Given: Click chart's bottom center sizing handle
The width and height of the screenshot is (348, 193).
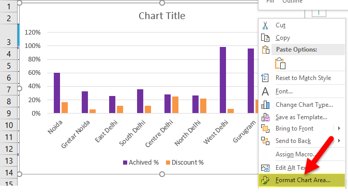Looking at the screenshot, I should (162, 174).
